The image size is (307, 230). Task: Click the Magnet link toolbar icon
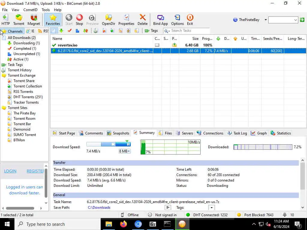pos(34,20)
